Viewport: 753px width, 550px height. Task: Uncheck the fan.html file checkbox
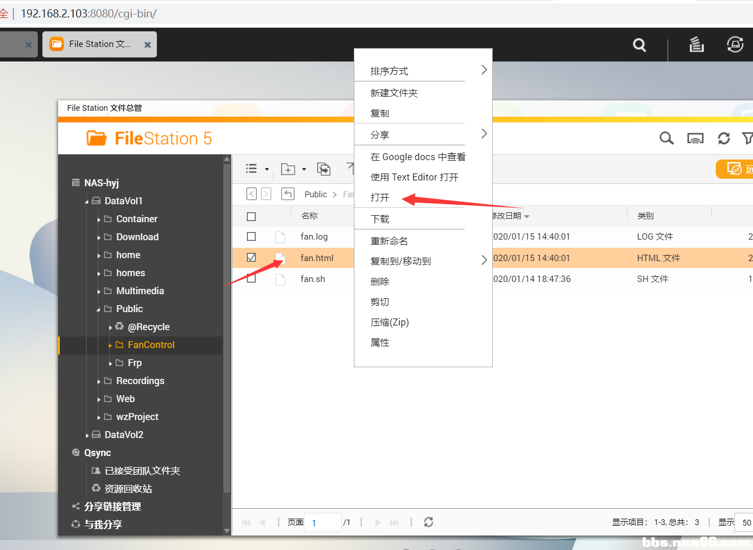(251, 258)
